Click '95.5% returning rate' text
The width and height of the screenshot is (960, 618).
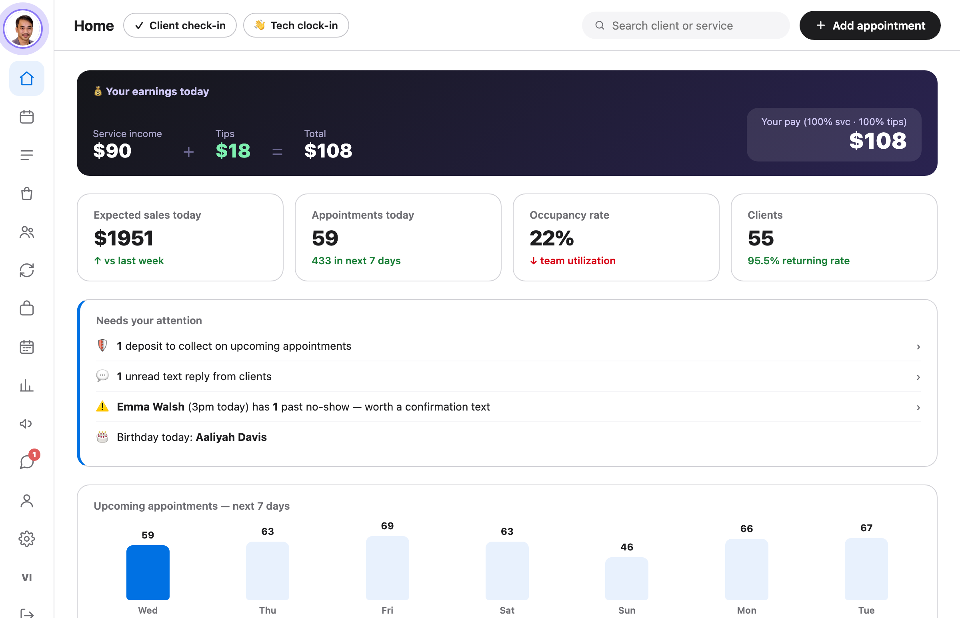pyautogui.click(x=798, y=261)
